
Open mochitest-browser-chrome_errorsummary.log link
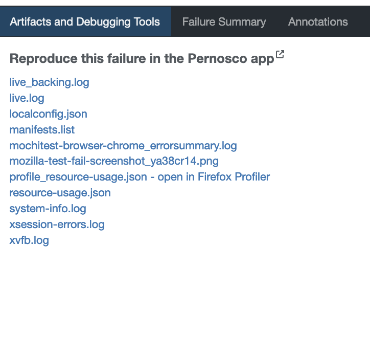pyautogui.click(x=123, y=146)
